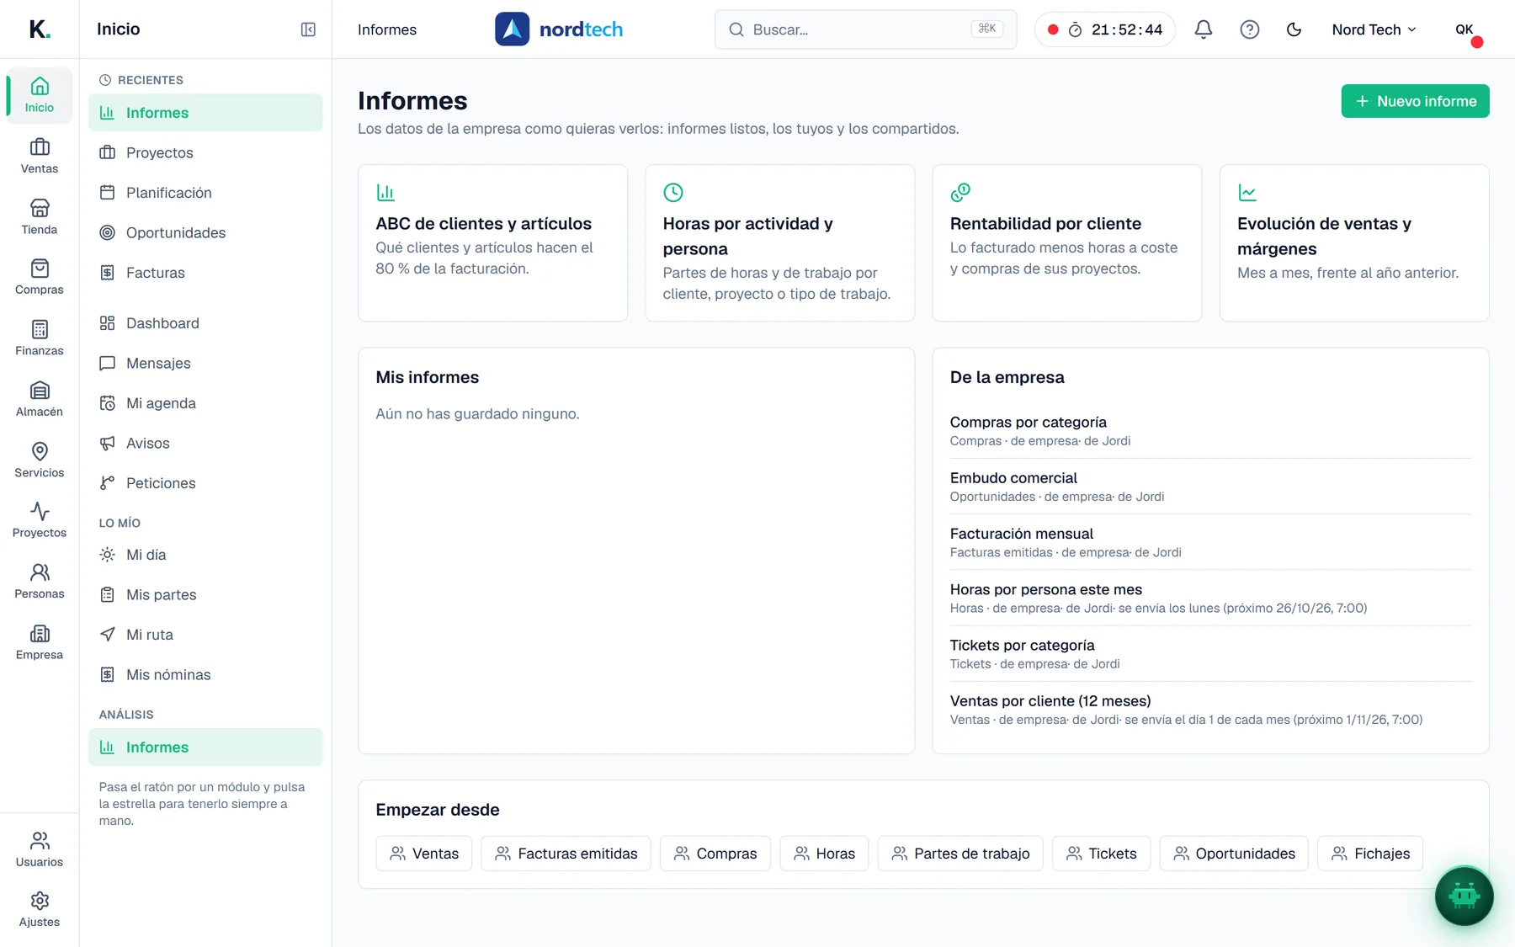The width and height of the screenshot is (1515, 947).
Task: Open Rentabilidad por cliente report card
Action: (1066, 243)
